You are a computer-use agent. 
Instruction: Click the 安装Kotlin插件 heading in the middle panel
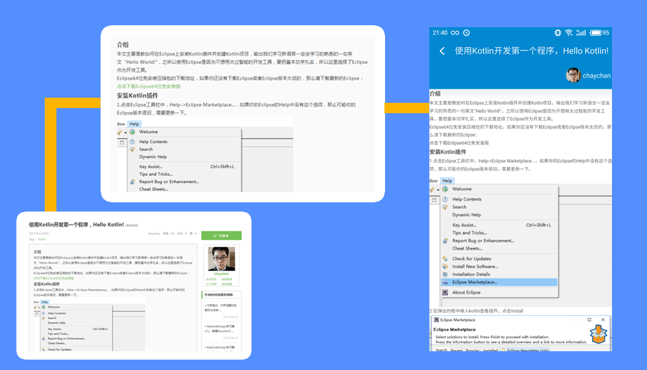pos(137,96)
